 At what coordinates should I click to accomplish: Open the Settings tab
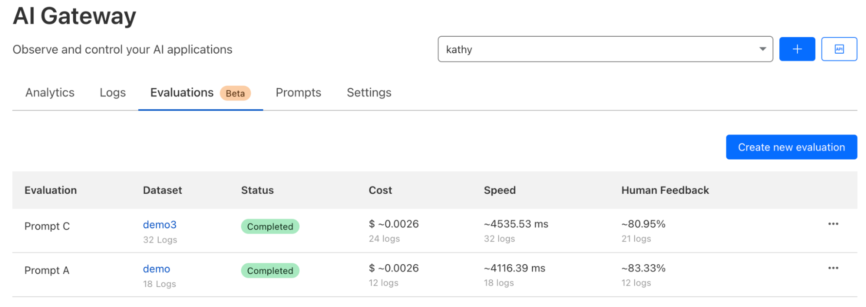tap(369, 93)
